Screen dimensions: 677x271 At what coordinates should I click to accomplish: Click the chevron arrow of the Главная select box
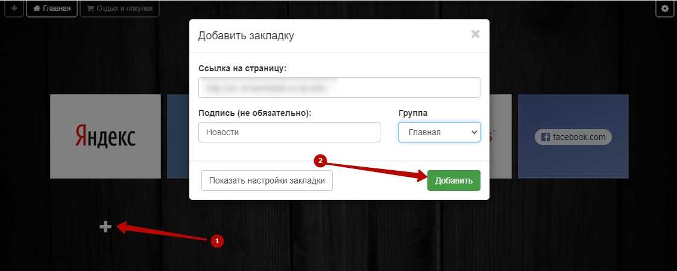tap(474, 132)
